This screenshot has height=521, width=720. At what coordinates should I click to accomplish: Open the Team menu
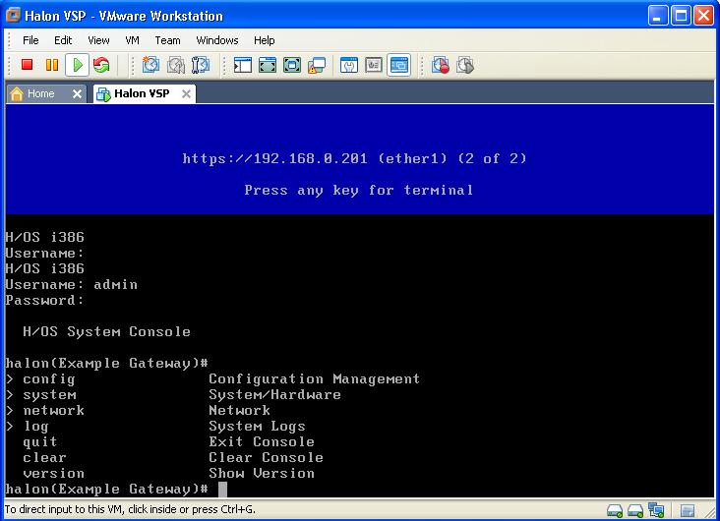pyautogui.click(x=167, y=40)
